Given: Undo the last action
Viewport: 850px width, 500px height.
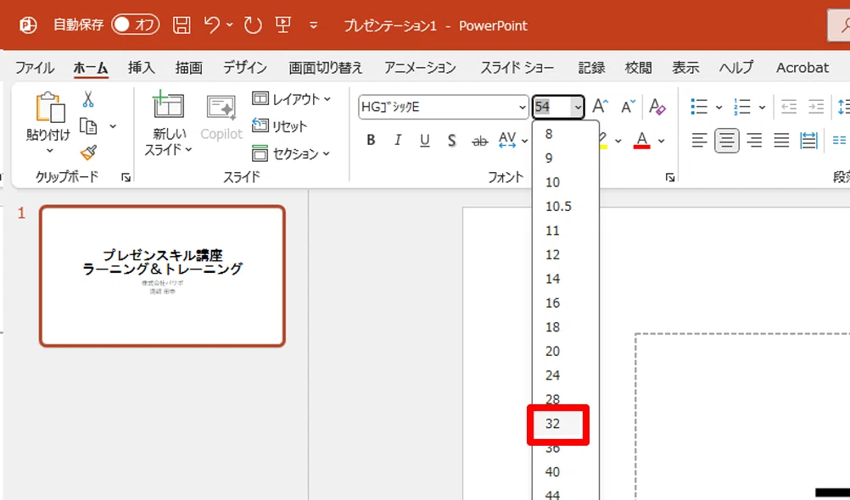Looking at the screenshot, I should tap(212, 25).
